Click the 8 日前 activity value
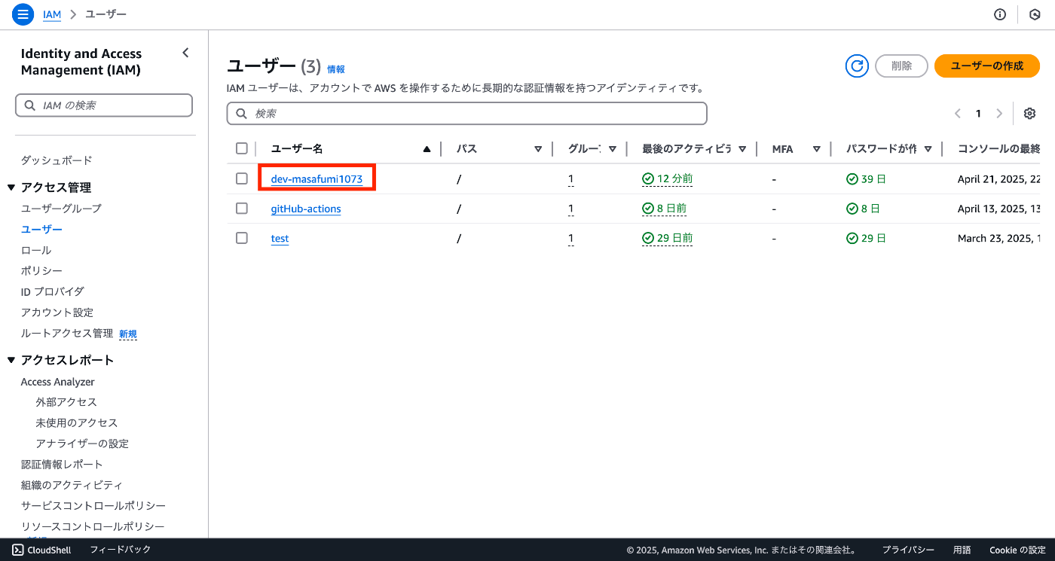The height and width of the screenshot is (561, 1055). (x=665, y=209)
